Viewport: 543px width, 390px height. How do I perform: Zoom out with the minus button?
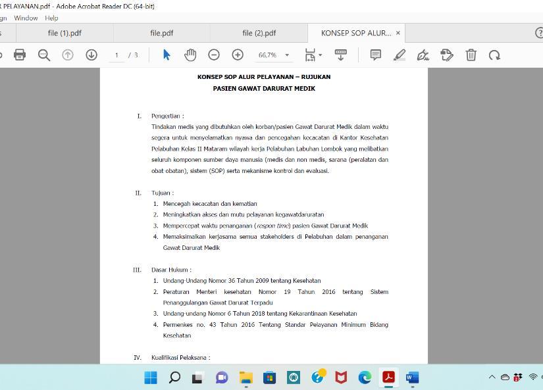point(214,55)
